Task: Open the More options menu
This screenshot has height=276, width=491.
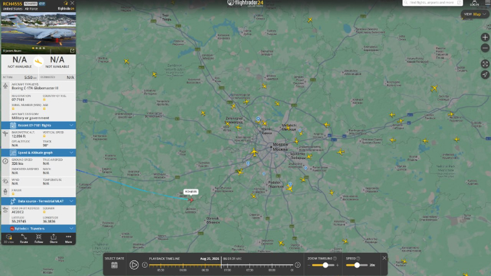Action: [x=68, y=239]
